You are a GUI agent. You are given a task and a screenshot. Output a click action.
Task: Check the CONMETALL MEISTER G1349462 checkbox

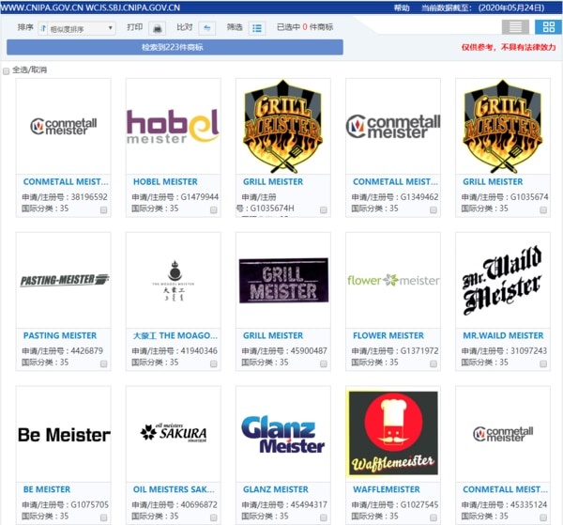click(x=433, y=209)
